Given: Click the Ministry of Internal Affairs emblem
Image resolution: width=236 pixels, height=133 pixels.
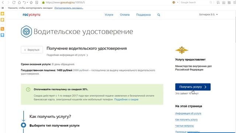Looking at the screenshot, I should (182, 50).
